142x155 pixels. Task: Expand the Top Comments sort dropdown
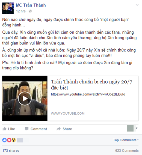pyautogui.click(x=126, y=140)
